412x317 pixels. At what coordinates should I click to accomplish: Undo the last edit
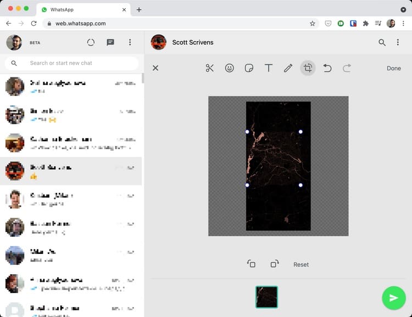click(x=327, y=68)
